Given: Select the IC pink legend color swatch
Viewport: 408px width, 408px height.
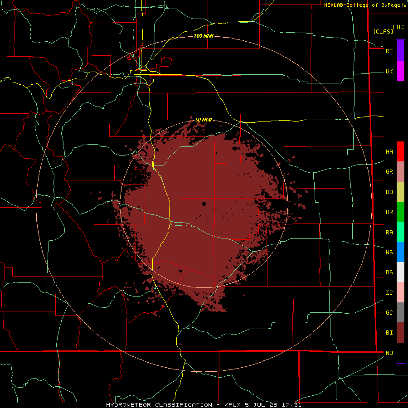Looking at the screenshot, I should click(x=400, y=292).
